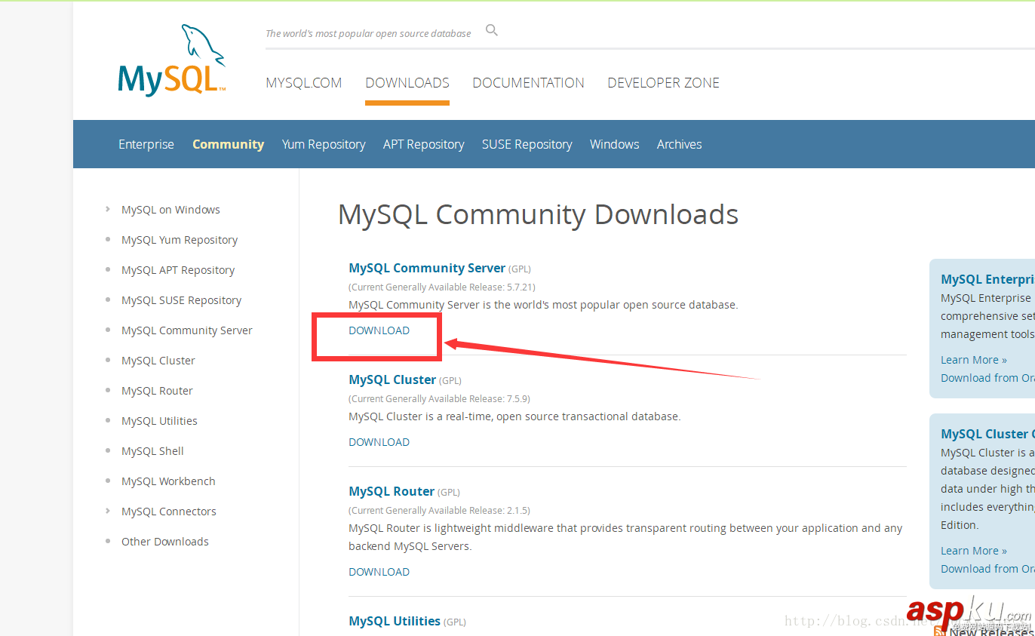Open SUSE Repository in the blue bar
1035x636 pixels.
(x=527, y=144)
